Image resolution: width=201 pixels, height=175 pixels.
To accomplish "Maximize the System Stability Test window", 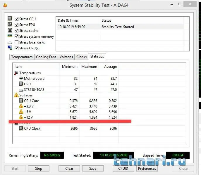I will [180, 4].
